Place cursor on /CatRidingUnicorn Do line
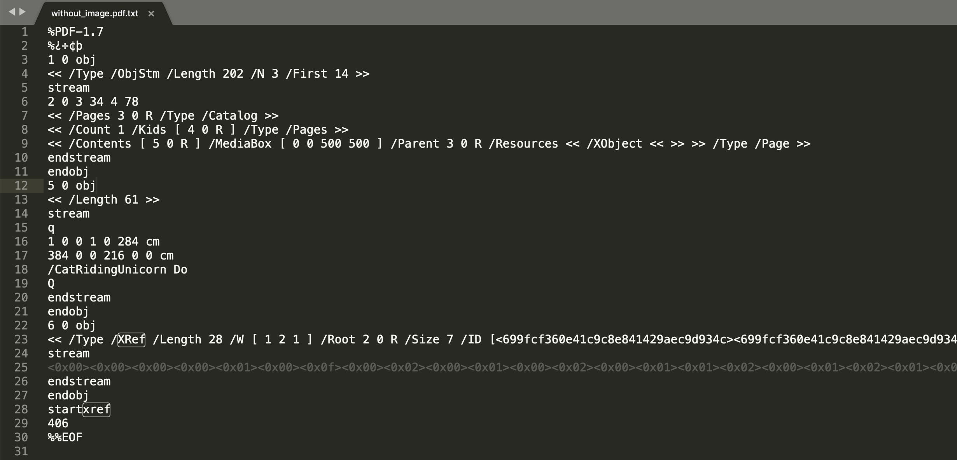Screen dimensions: 957x460 pyautogui.click(x=117, y=270)
